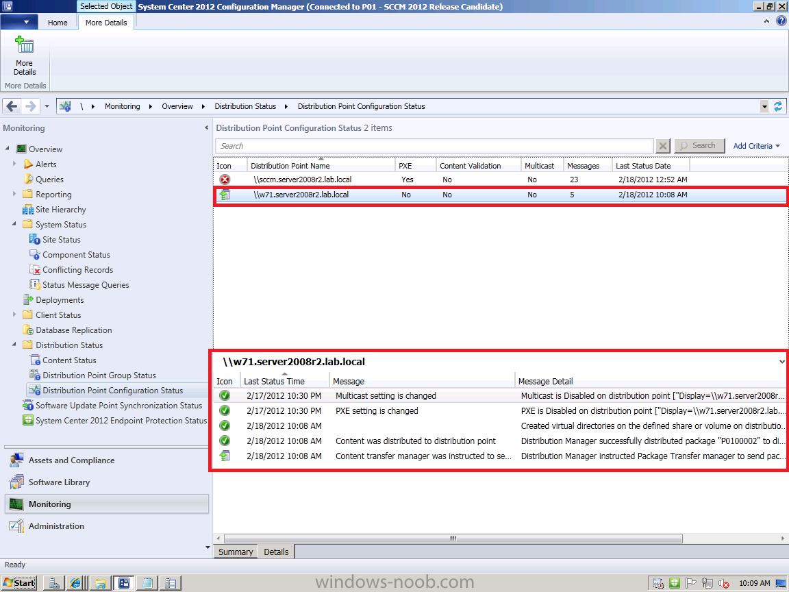This screenshot has width=789, height=592.
Task: Sort by Last Status Time column
Action: (x=285, y=381)
